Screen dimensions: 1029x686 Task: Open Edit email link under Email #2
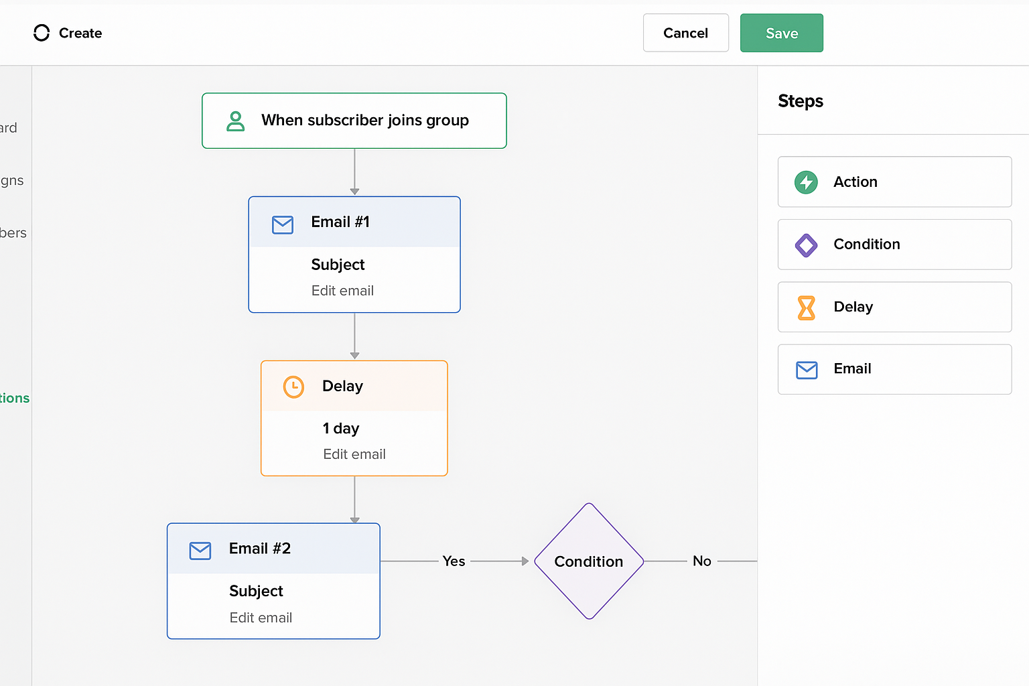point(261,618)
